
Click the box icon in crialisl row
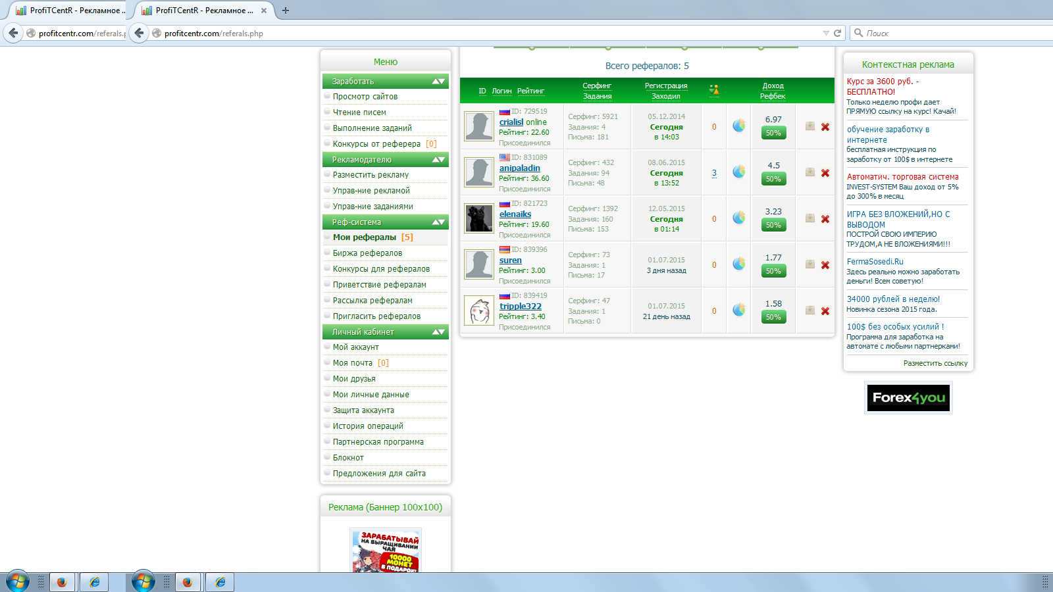tap(810, 126)
